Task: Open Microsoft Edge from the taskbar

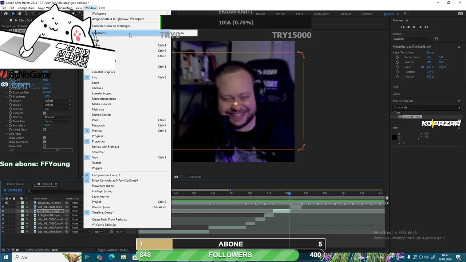Action: click(x=111, y=257)
